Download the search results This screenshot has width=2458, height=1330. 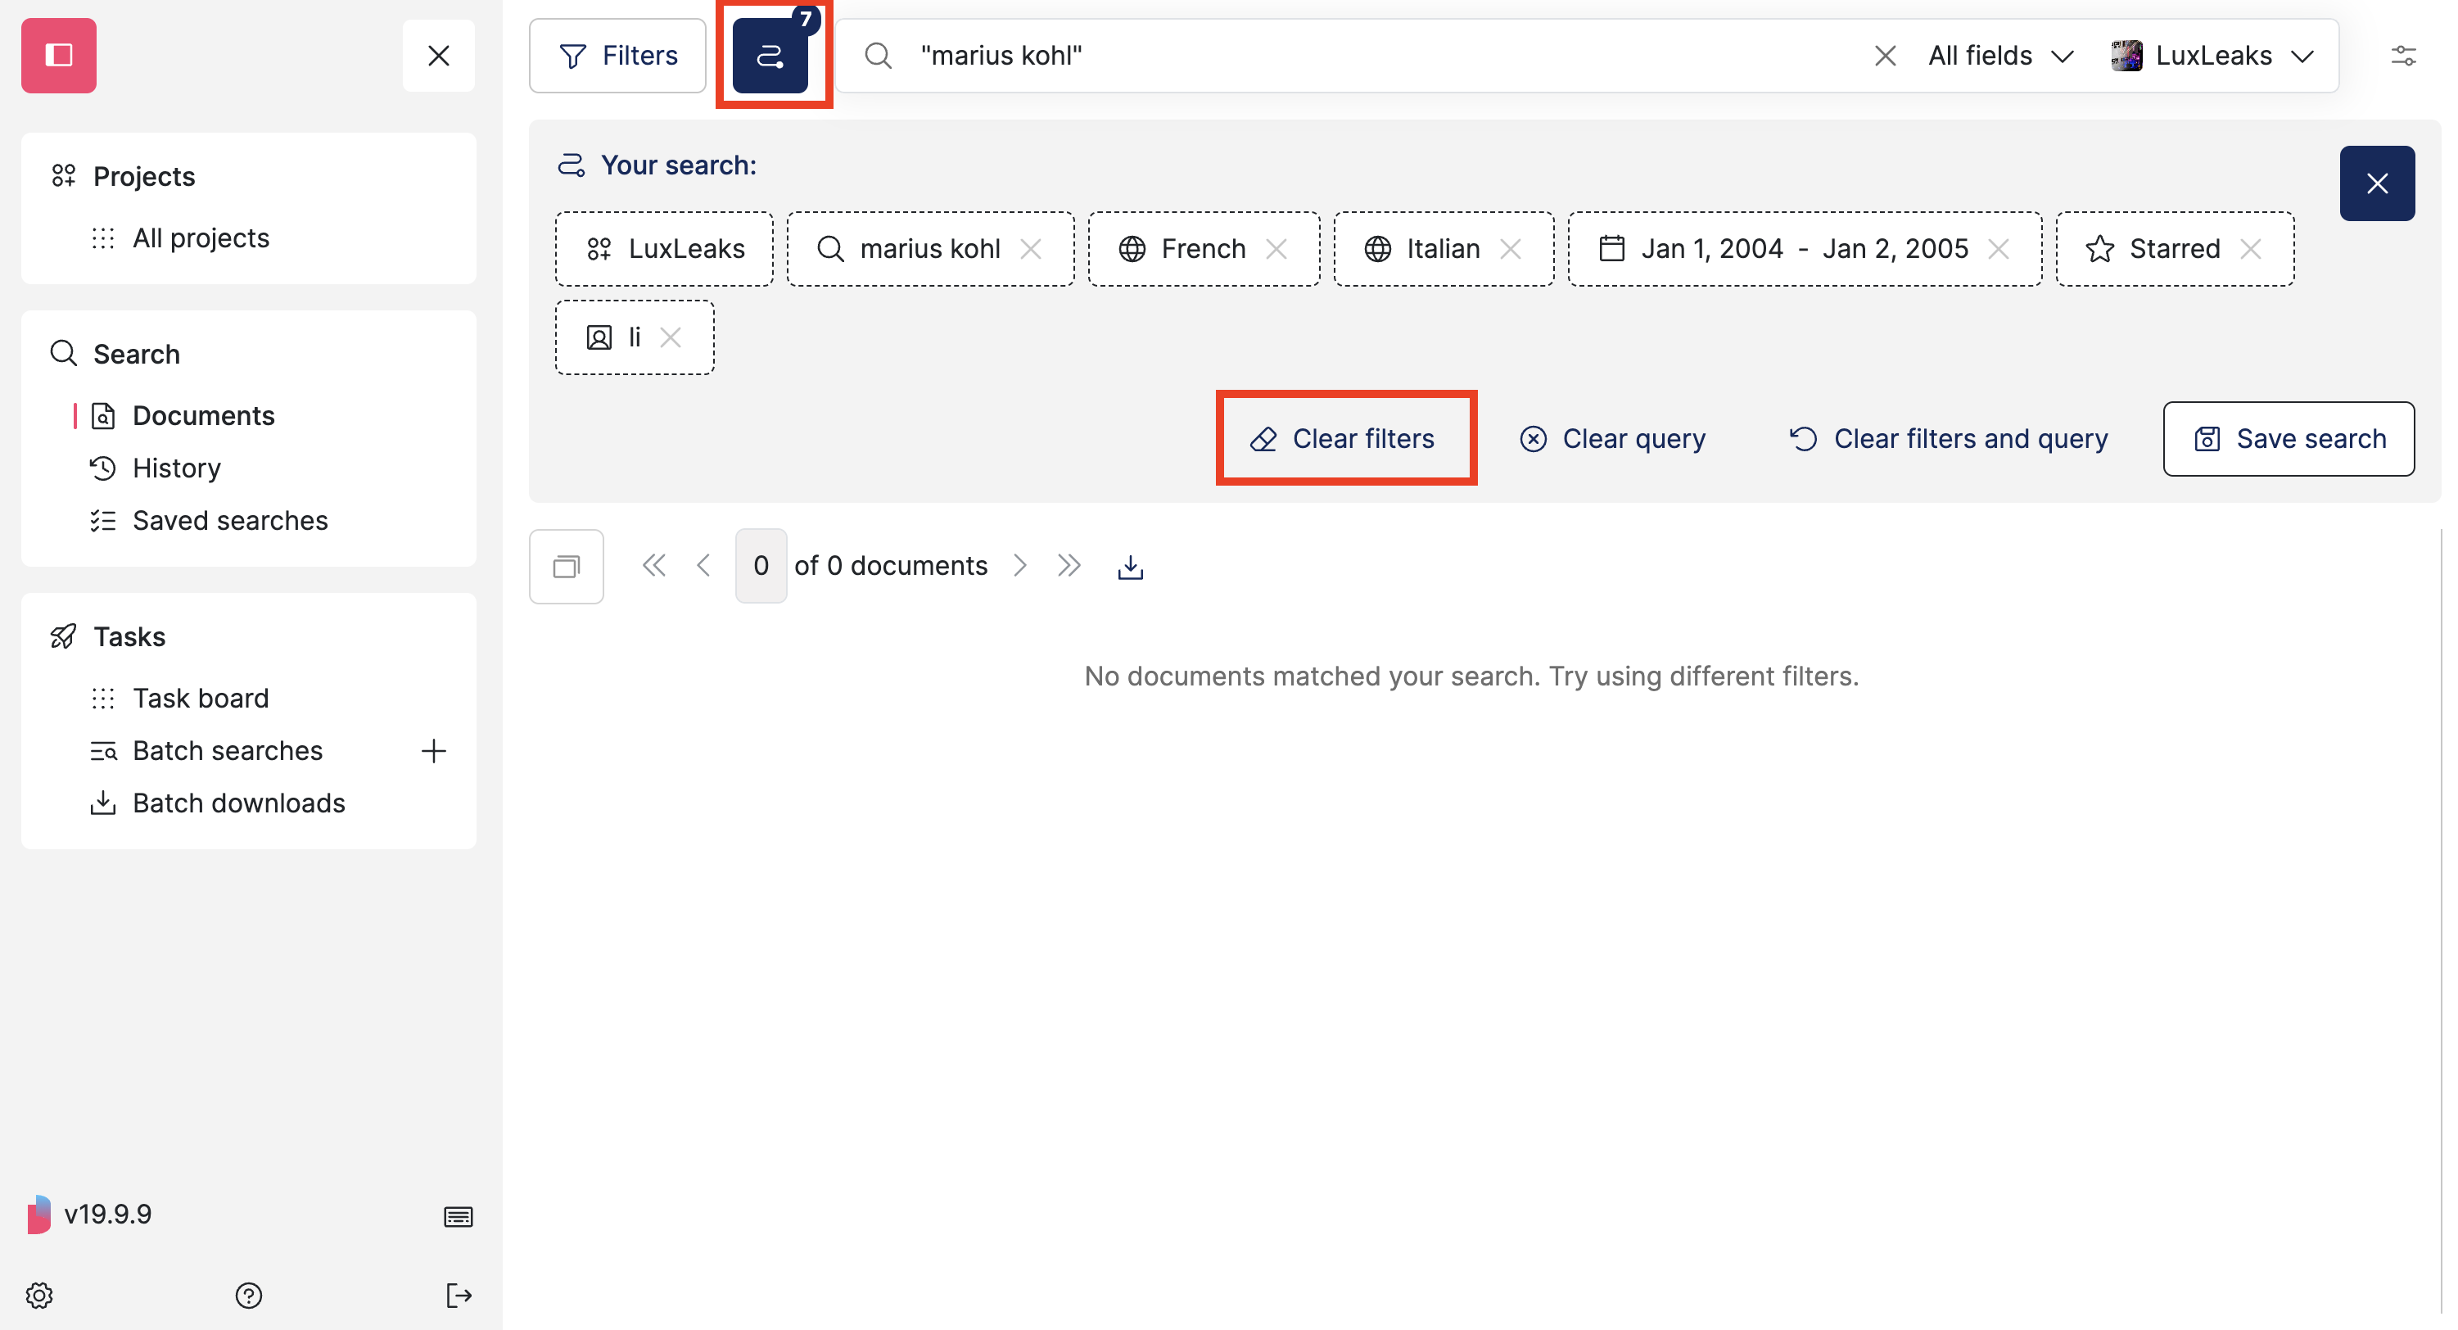click(1130, 565)
